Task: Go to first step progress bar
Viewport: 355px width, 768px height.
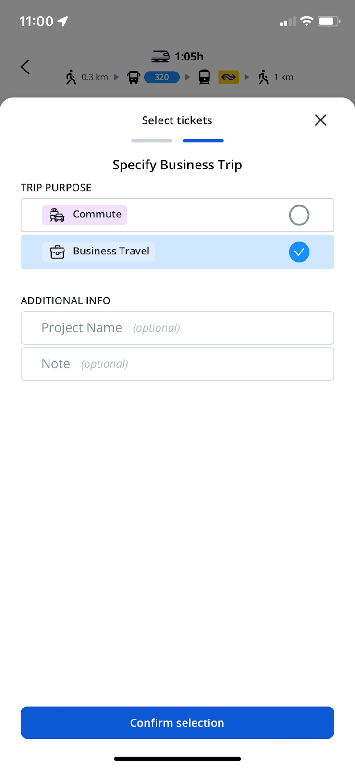Action: tap(152, 141)
